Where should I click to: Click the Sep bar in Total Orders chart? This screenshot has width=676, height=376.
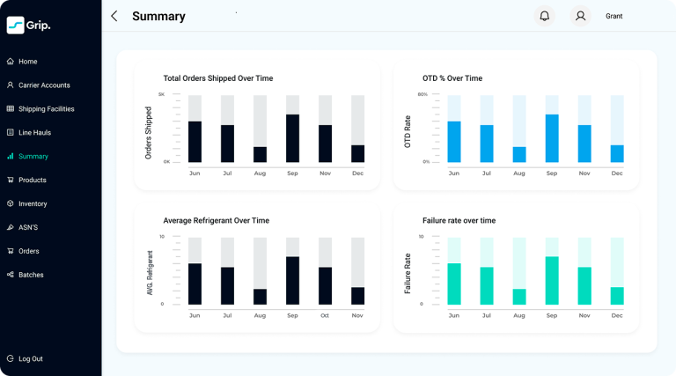pos(292,138)
